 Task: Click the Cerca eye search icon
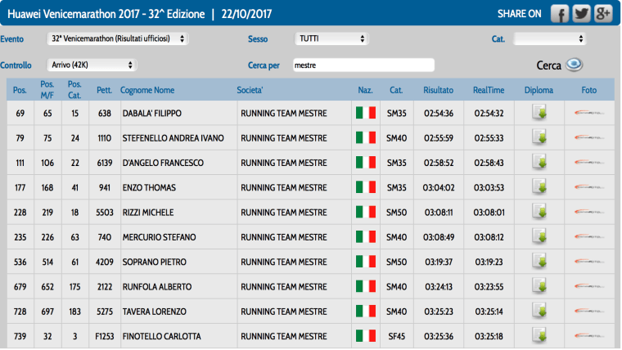click(575, 65)
